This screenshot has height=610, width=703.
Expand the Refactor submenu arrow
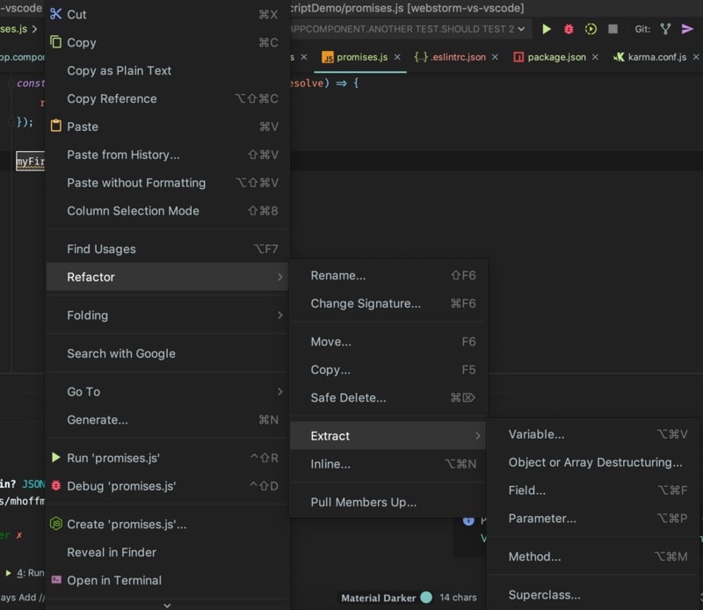click(279, 277)
